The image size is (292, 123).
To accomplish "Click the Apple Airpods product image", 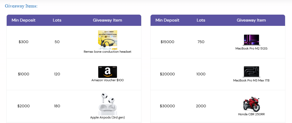I will click(107, 104).
